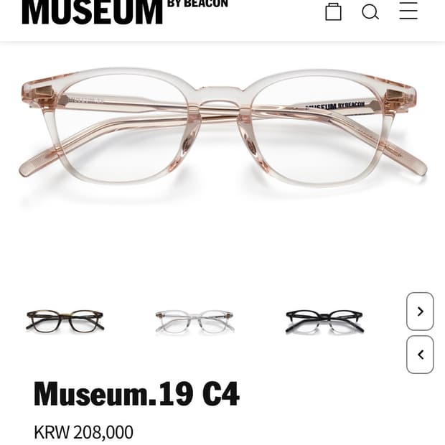Click the MUSEUM BY BEACON temple arm print

point(335,106)
